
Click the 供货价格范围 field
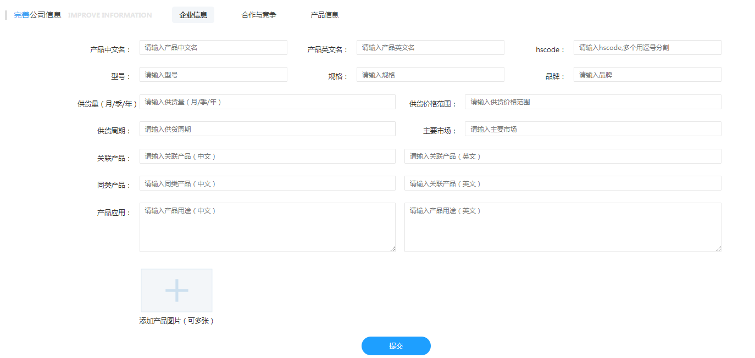click(592, 102)
